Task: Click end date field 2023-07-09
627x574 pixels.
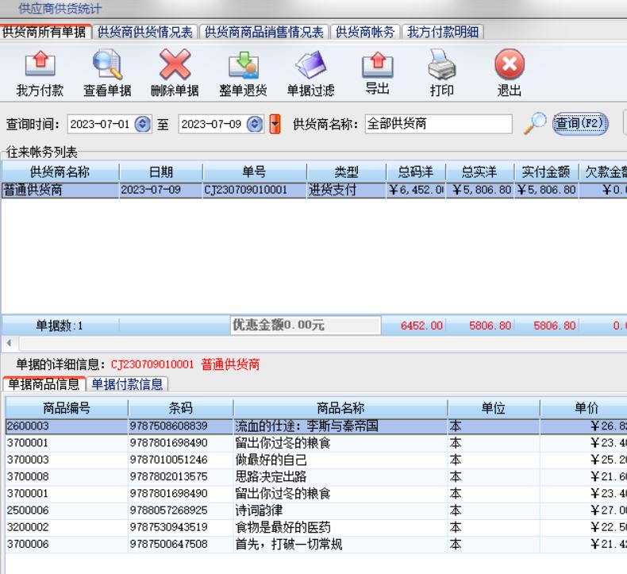Action: point(213,124)
